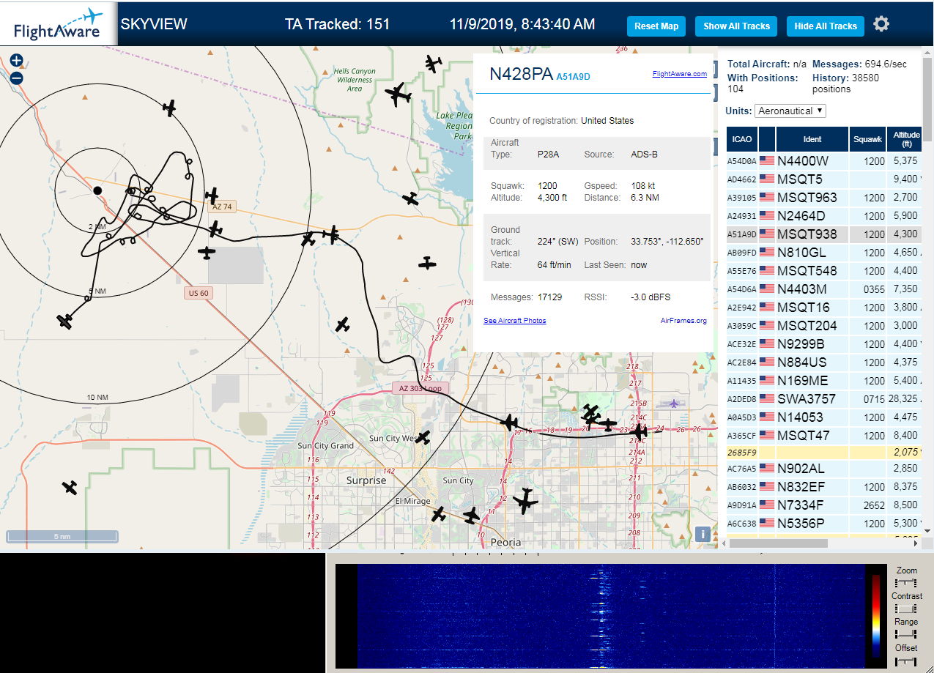
Task: Click the Show All Tracks button
Action: pos(736,26)
